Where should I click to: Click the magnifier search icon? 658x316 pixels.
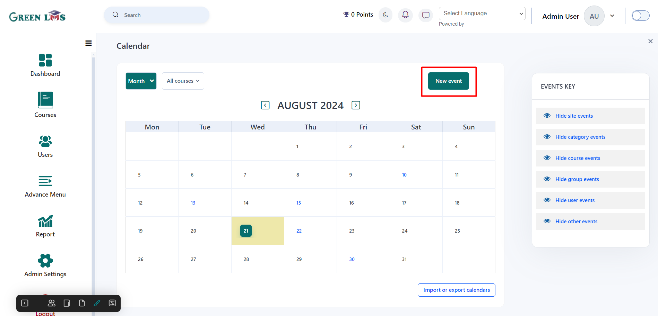point(115,15)
